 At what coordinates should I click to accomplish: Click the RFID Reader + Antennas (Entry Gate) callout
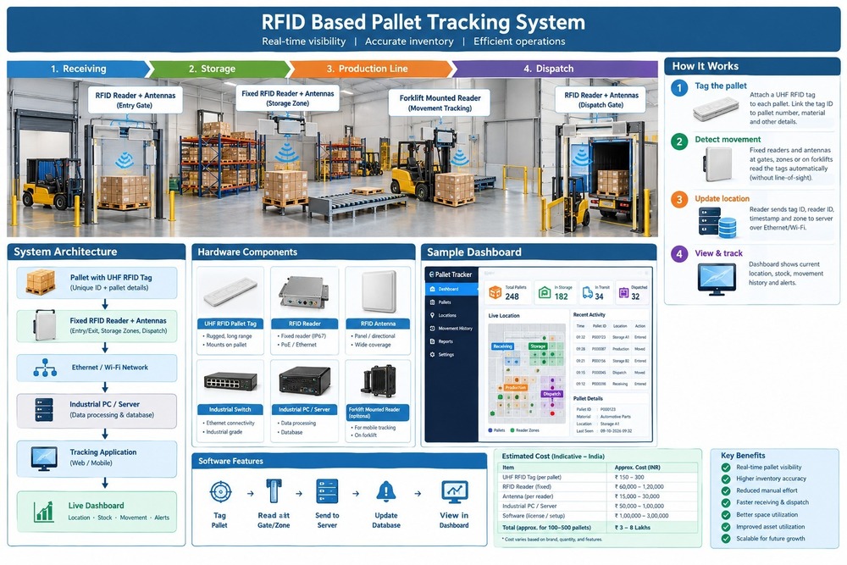[x=135, y=100]
